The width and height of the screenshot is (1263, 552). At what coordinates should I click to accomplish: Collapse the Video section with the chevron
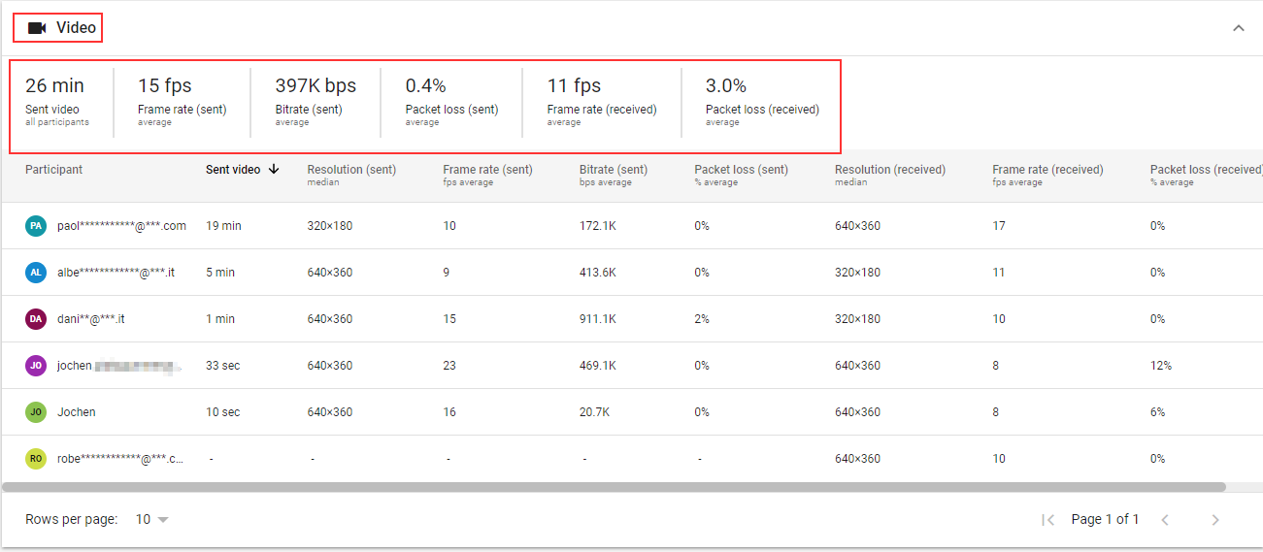tap(1238, 28)
